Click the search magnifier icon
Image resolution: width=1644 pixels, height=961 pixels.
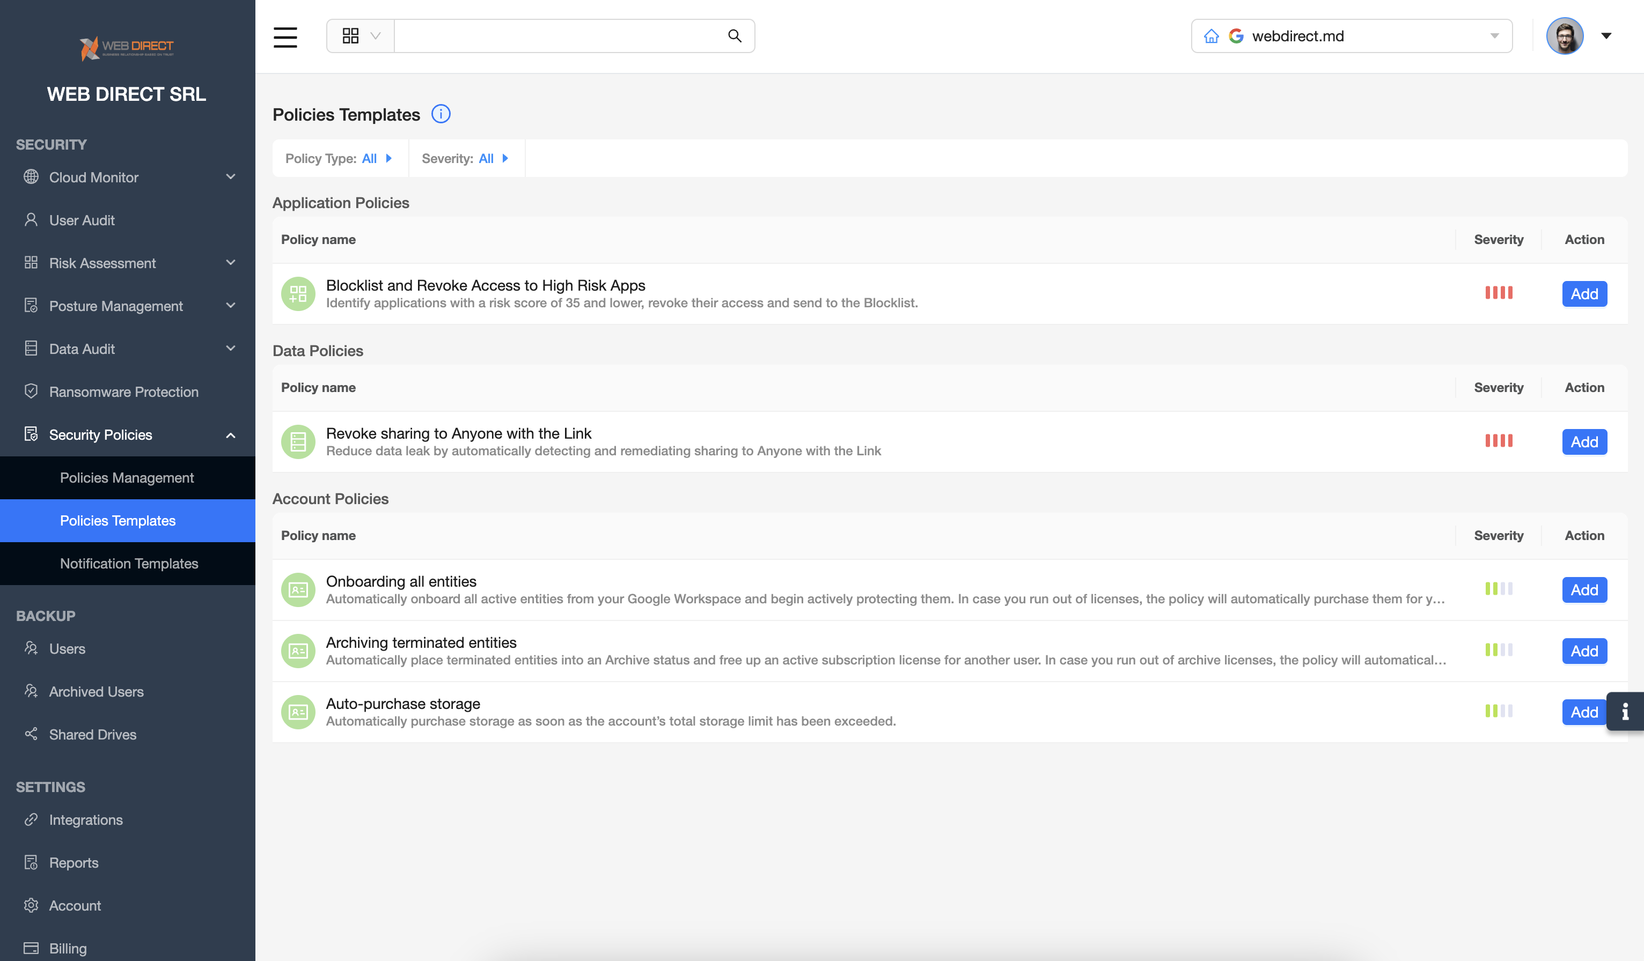(735, 36)
